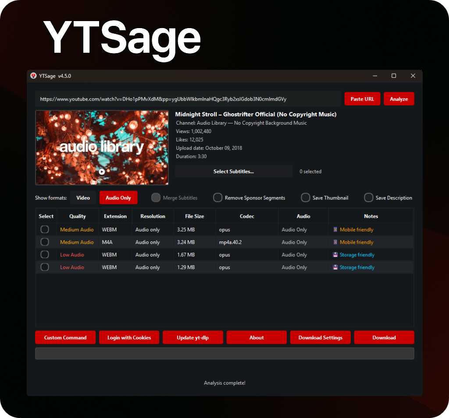Open the Select Subtitles chooser
The height and width of the screenshot is (418, 449).
coord(234,171)
